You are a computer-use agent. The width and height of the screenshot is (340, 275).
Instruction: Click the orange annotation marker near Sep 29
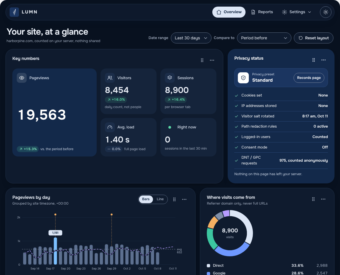pos(112,215)
